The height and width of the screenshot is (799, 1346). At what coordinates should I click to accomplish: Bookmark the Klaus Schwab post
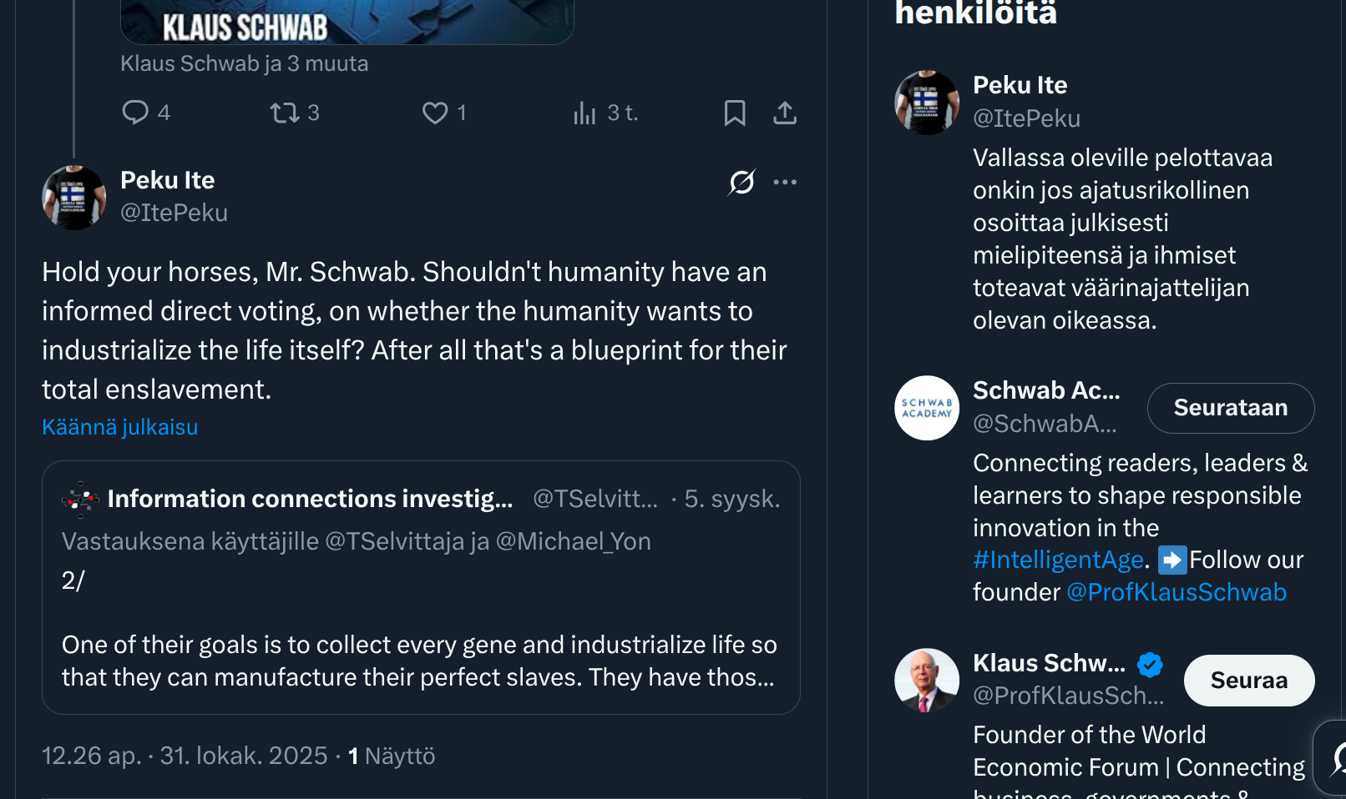(x=735, y=113)
